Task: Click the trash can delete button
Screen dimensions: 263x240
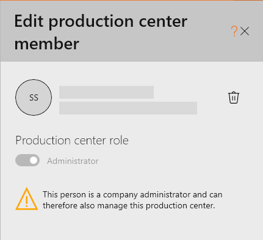Action: tap(234, 97)
